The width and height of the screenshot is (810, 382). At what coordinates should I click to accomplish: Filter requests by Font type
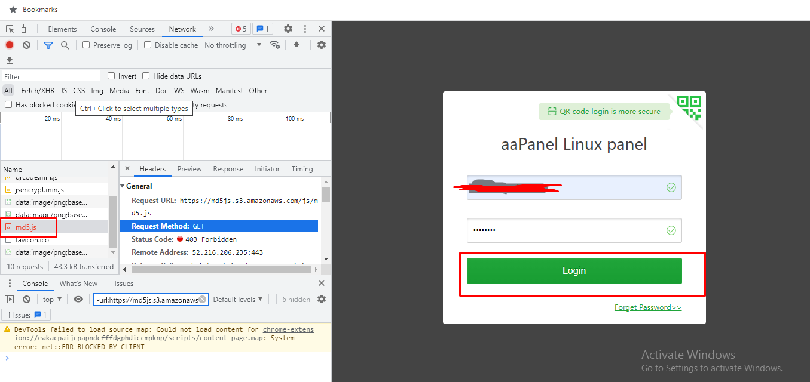[142, 91]
